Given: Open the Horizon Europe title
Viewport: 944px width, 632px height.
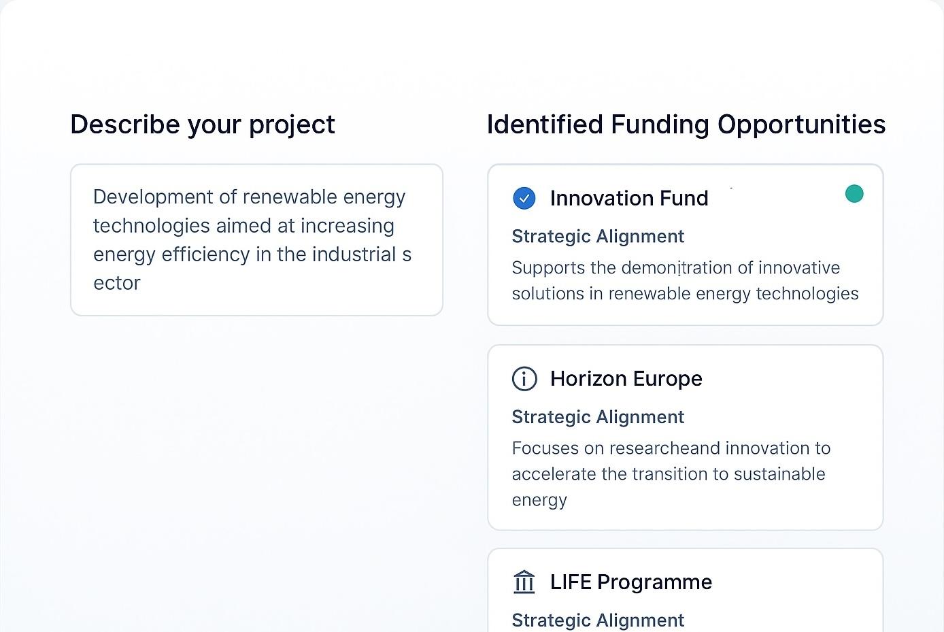Looking at the screenshot, I should pos(626,379).
